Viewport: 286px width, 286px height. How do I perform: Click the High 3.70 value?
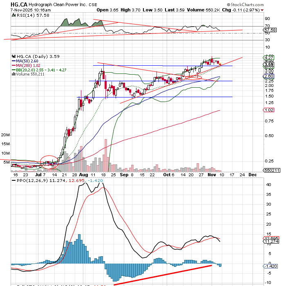[x=130, y=10]
